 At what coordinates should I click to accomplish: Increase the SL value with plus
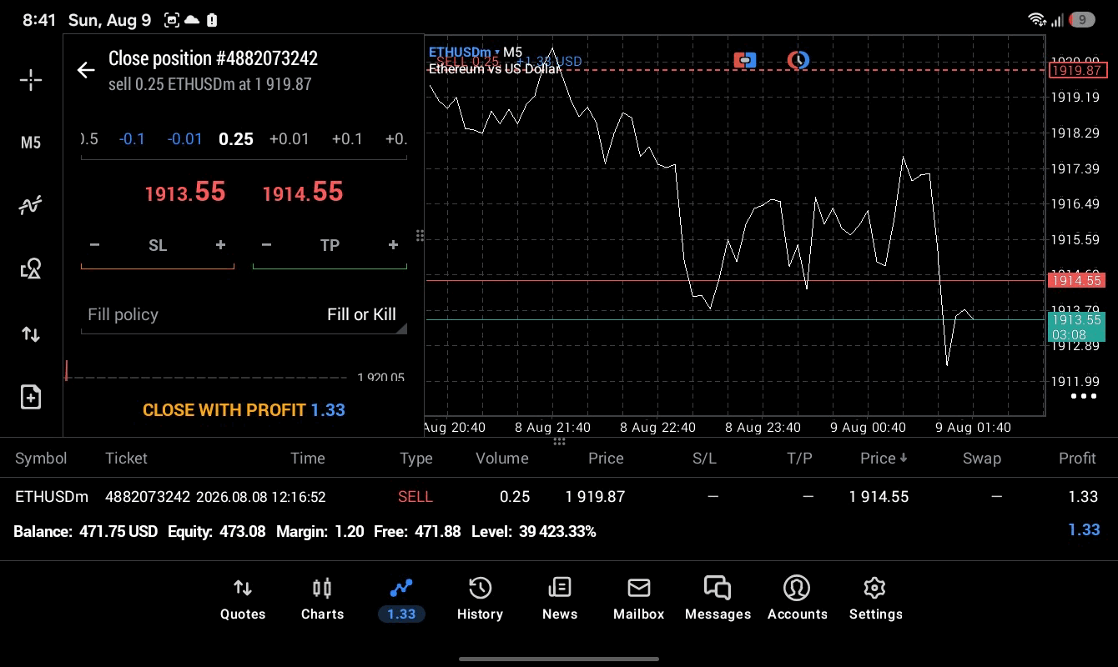coord(220,245)
